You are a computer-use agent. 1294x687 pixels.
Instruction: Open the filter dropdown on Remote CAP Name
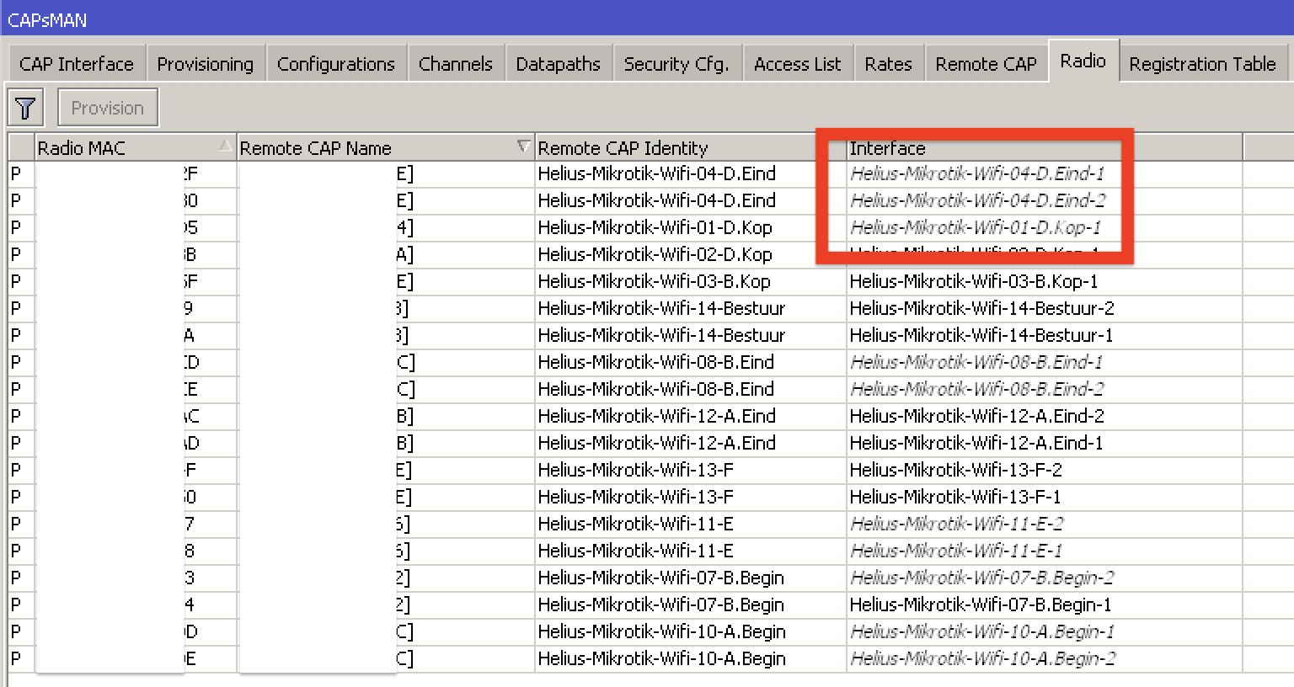click(523, 146)
